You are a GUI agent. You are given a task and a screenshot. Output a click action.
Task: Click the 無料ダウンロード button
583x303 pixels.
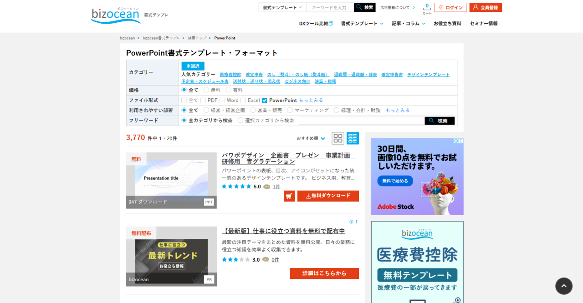(x=328, y=196)
